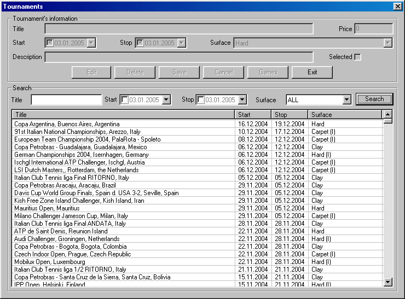Select Ischgl International ATP Challenger row
The height and width of the screenshot is (299, 405).
(197, 162)
